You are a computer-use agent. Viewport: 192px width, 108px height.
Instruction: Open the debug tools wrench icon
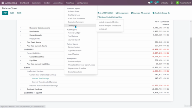[x=172, y=3]
